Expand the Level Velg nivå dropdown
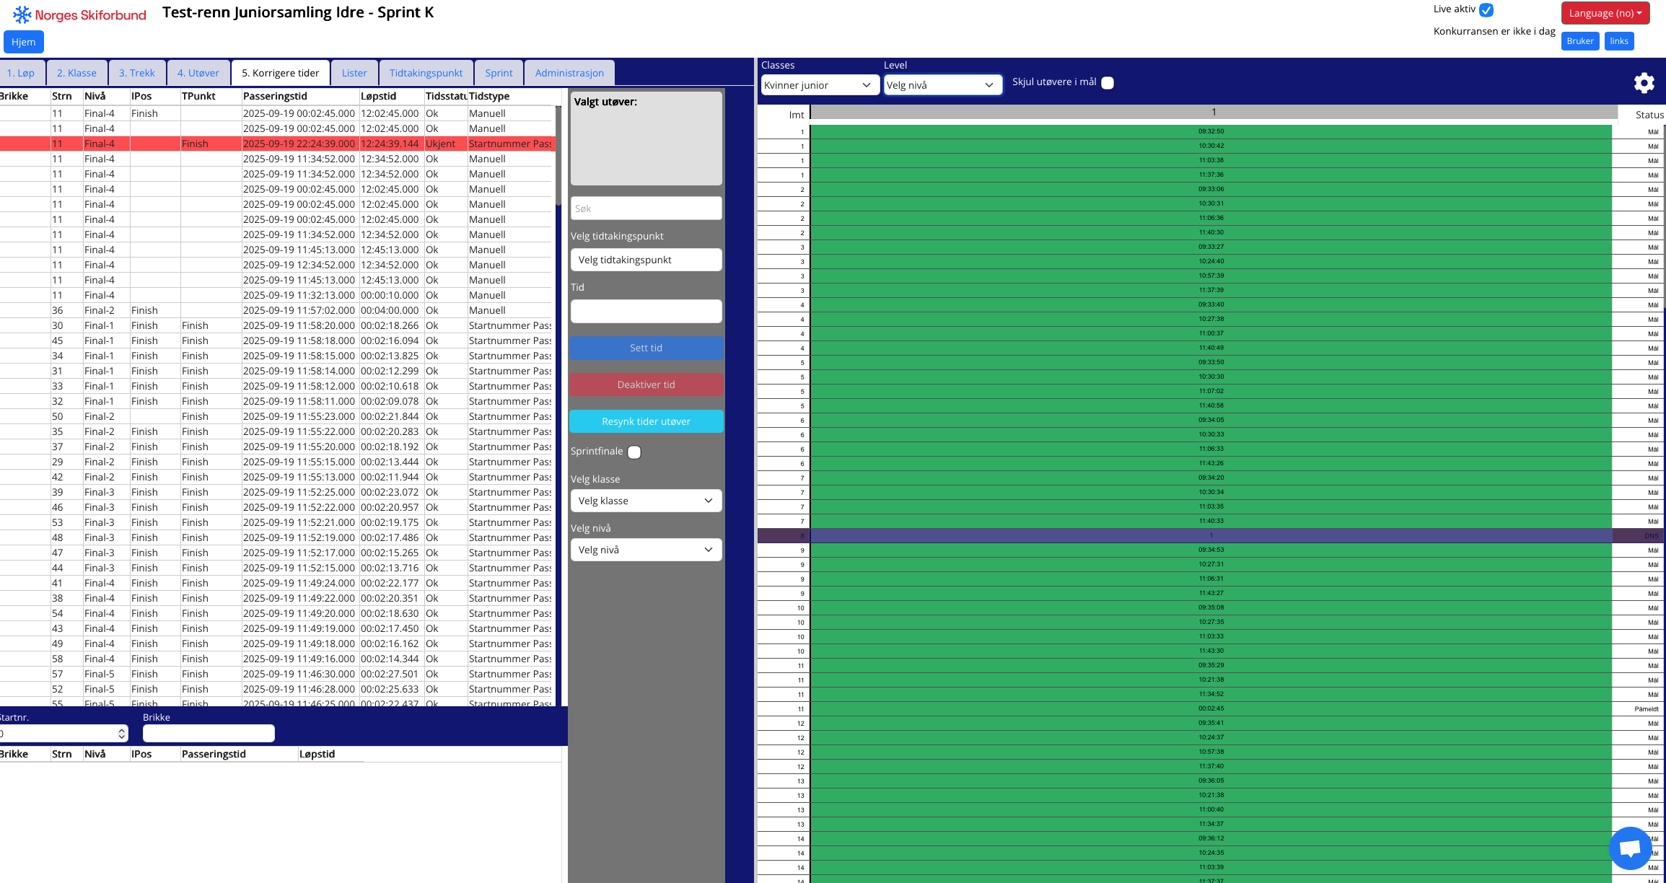This screenshot has width=1666, height=883. tap(942, 85)
